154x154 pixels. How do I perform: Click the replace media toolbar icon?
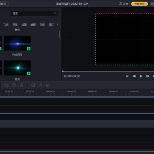tap(33, 85)
